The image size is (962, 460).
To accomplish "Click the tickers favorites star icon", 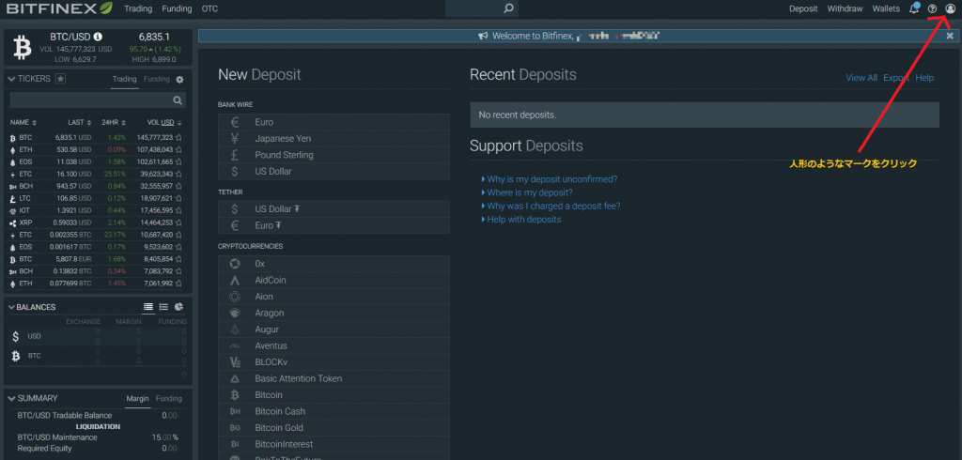I will (x=60, y=79).
